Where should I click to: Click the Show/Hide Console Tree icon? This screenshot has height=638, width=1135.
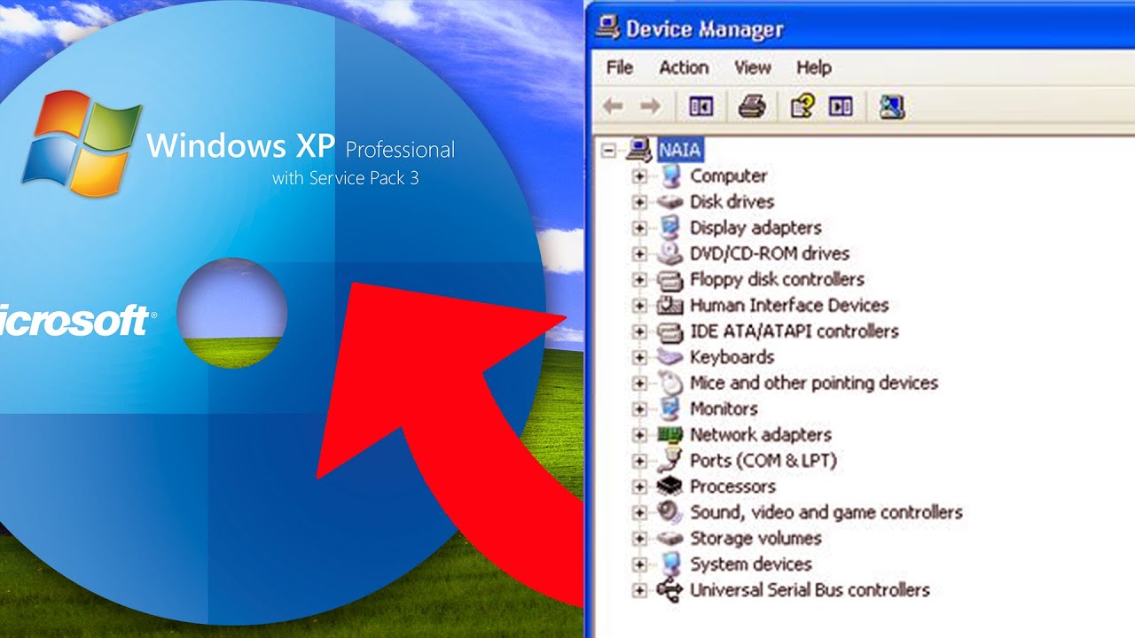click(x=701, y=105)
